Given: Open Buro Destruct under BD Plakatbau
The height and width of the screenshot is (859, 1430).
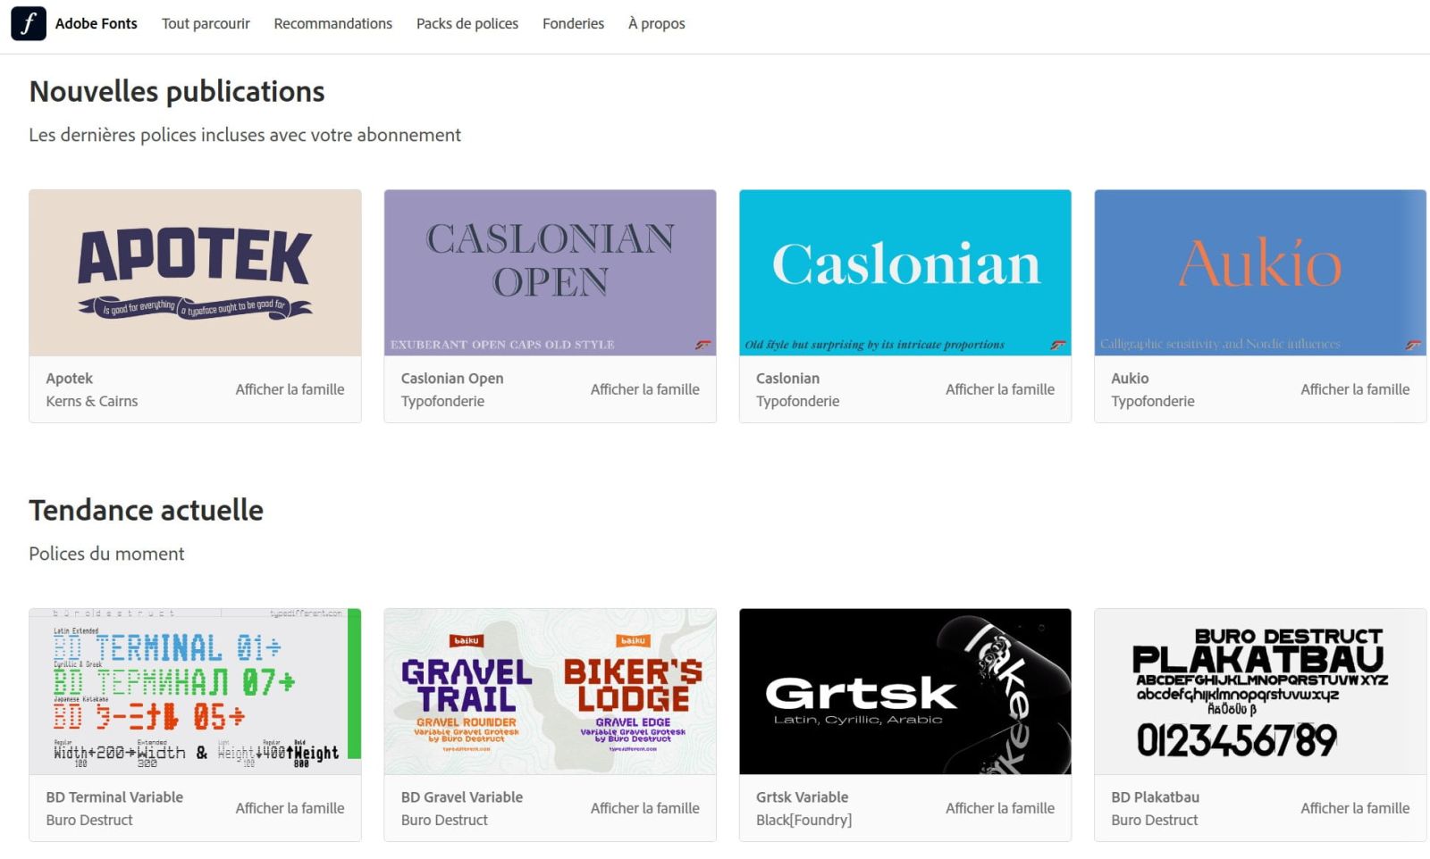Looking at the screenshot, I should tap(1155, 821).
